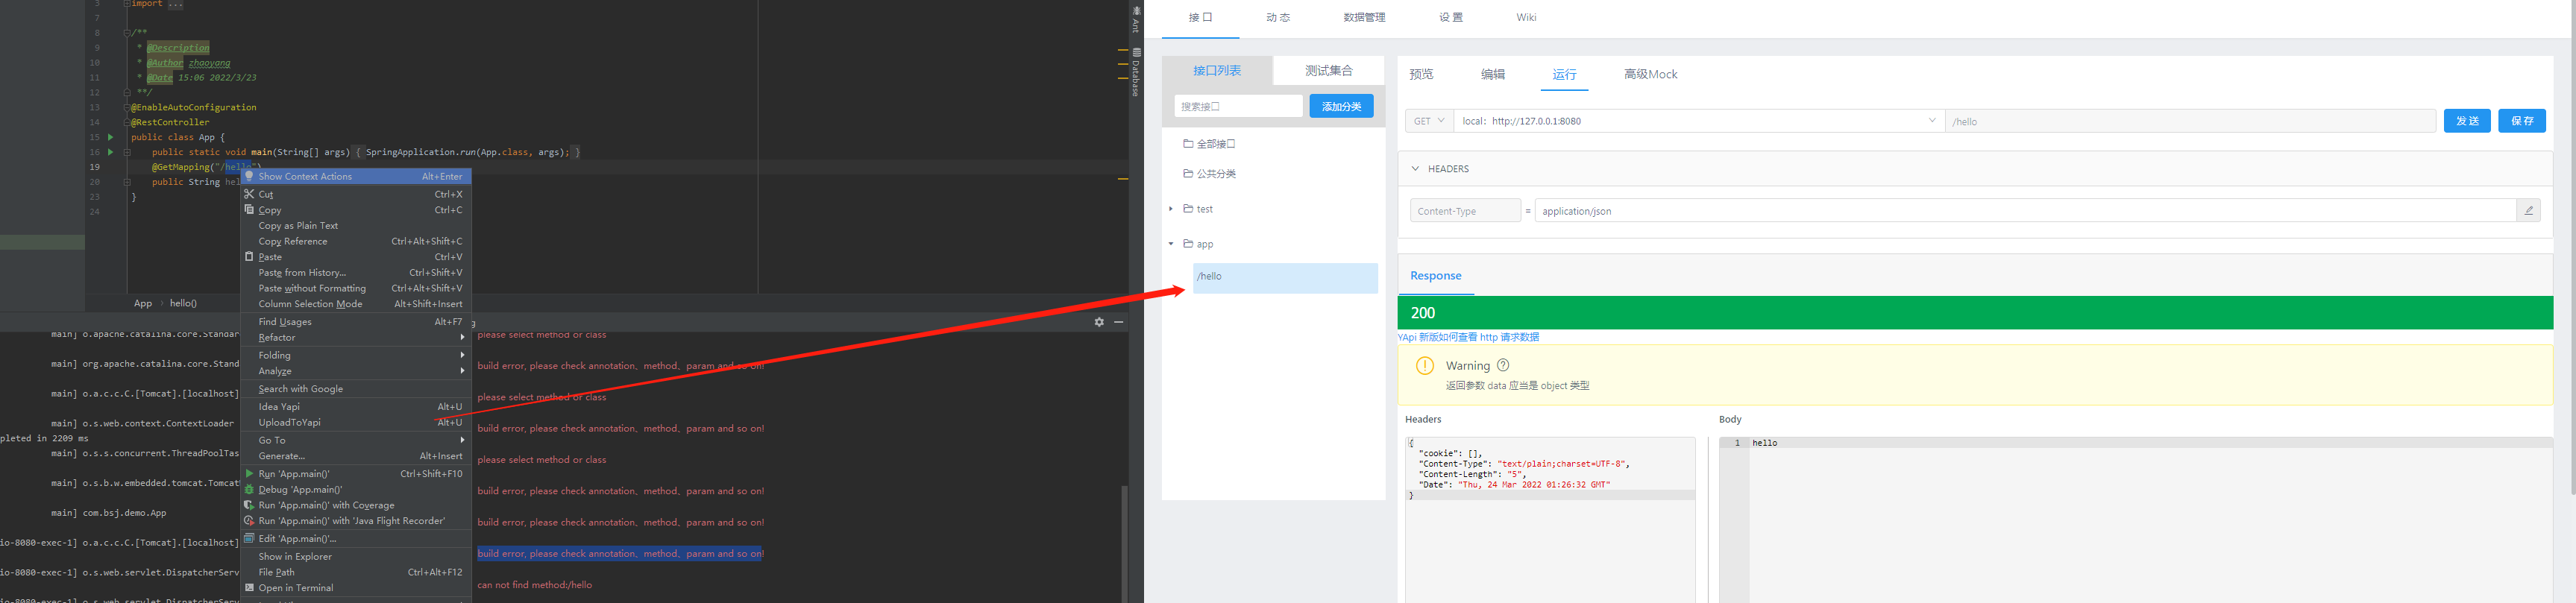The height and width of the screenshot is (603, 2576).
Task: Open the 编辑 tab
Action: point(1493,74)
